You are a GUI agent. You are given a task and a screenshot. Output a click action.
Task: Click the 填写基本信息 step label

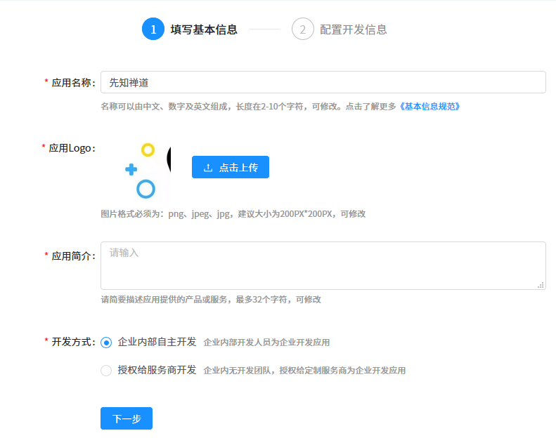204,29
